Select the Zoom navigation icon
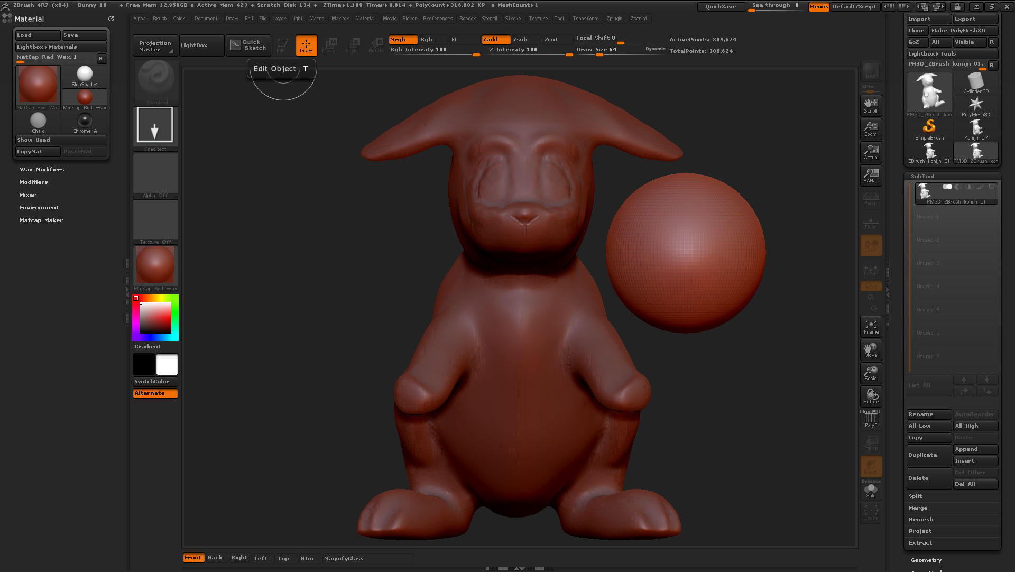 (x=871, y=129)
